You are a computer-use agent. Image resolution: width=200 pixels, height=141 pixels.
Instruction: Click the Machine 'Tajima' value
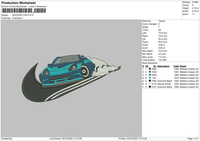pyautogui.click(x=162, y=21)
